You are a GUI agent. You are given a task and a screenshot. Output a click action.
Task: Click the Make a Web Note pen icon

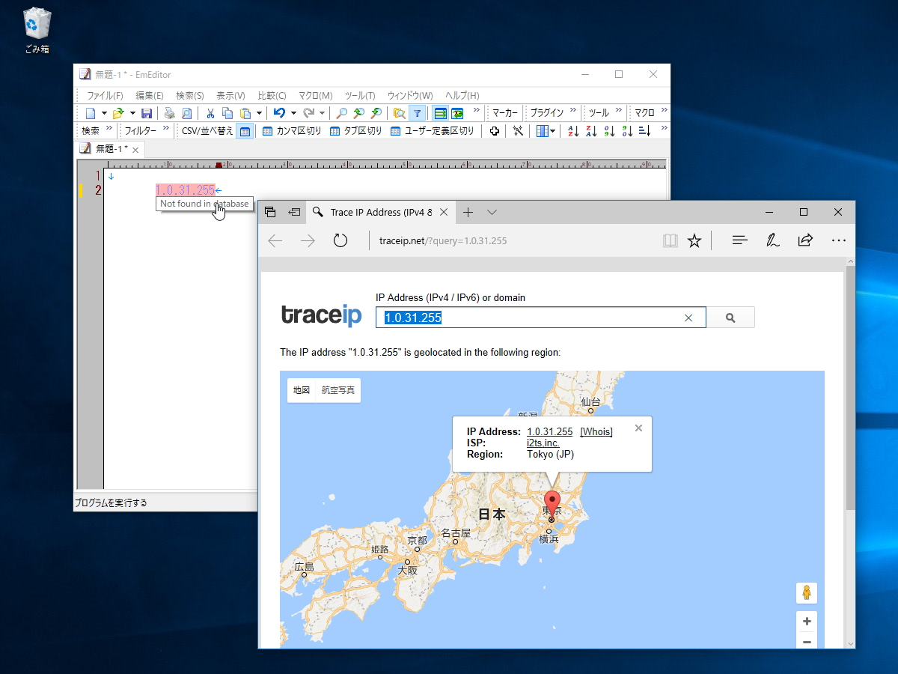coord(773,240)
